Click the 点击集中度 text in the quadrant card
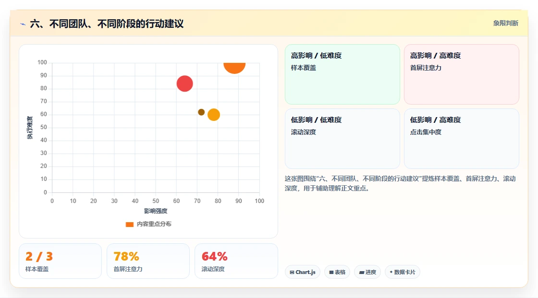Viewport: 538px width, 298px height. click(426, 132)
